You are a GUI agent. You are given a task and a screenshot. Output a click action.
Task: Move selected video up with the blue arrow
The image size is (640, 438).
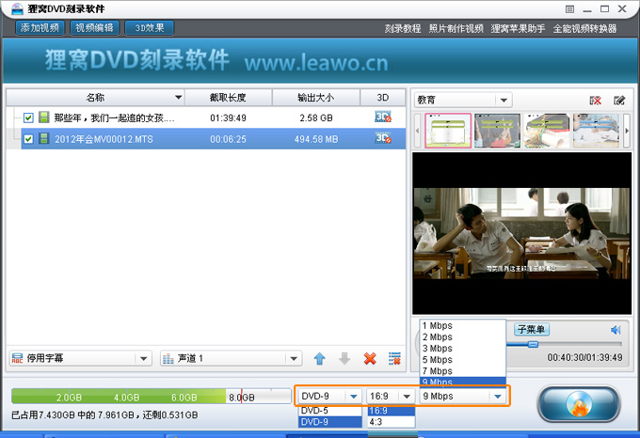(x=320, y=358)
